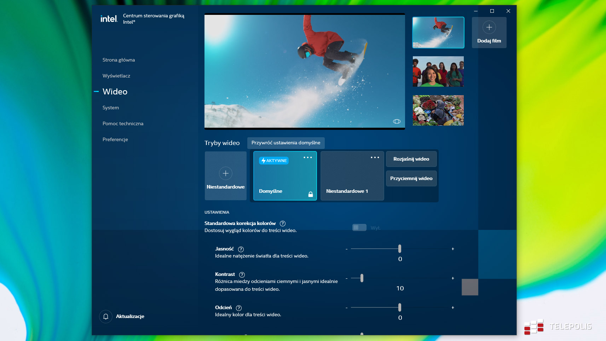Viewport: 606px width, 341px height.
Task: Click the help icon beside Odcień
Action: (x=239, y=308)
